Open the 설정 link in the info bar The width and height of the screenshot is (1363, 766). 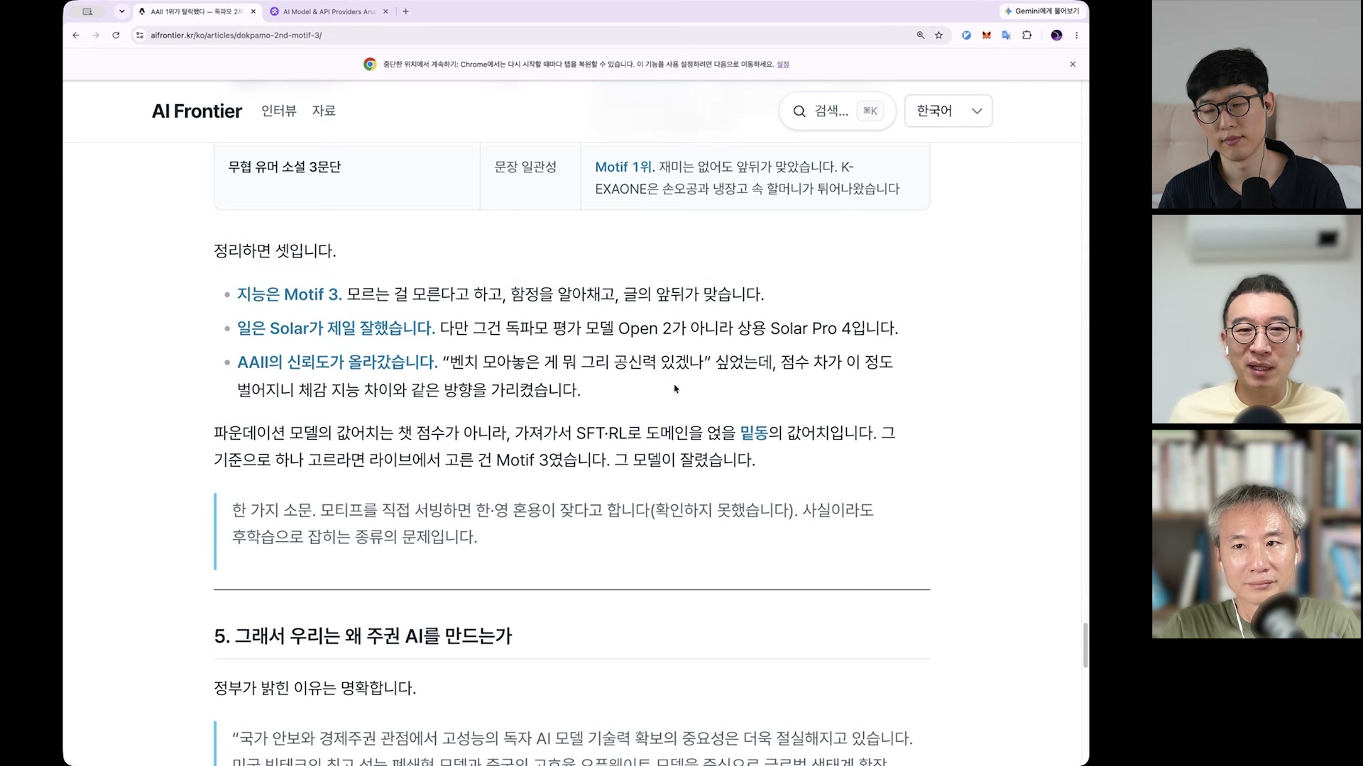point(783,65)
